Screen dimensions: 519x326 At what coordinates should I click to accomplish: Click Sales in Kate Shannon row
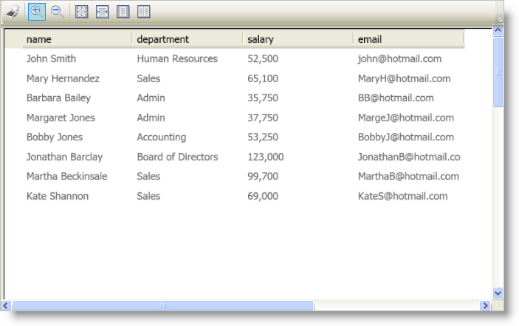tap(148, 196)
